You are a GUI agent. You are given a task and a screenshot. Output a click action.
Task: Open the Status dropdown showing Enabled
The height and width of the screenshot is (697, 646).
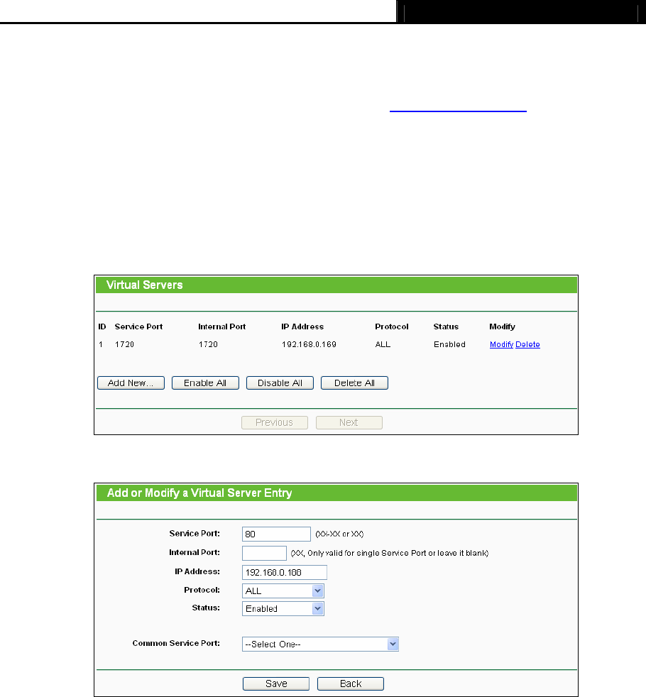point(283,608)
